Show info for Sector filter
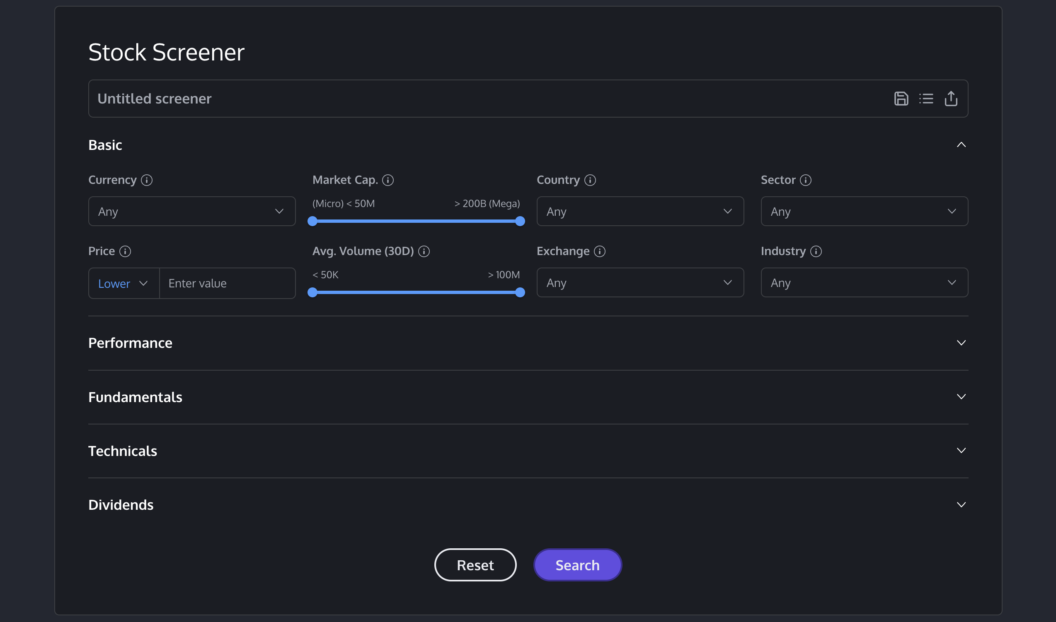Viewport: 1056px width, 622px height. [806, 180]
